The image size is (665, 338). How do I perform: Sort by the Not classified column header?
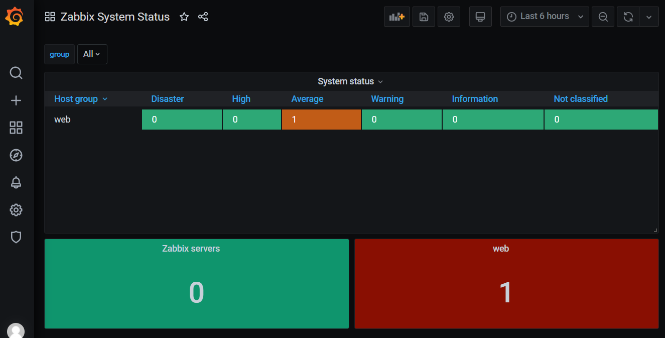[581, 99]
